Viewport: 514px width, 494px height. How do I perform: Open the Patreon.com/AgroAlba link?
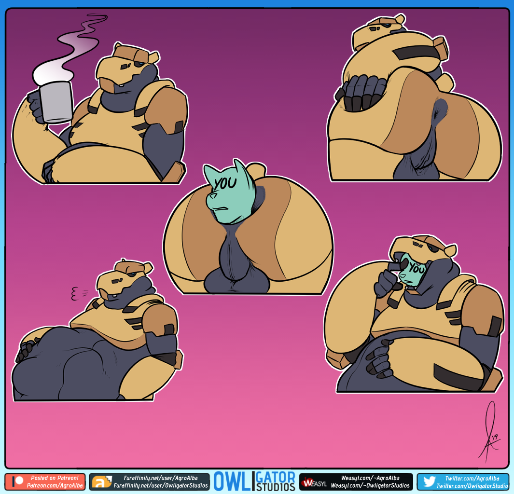click(x=55, y=485)
